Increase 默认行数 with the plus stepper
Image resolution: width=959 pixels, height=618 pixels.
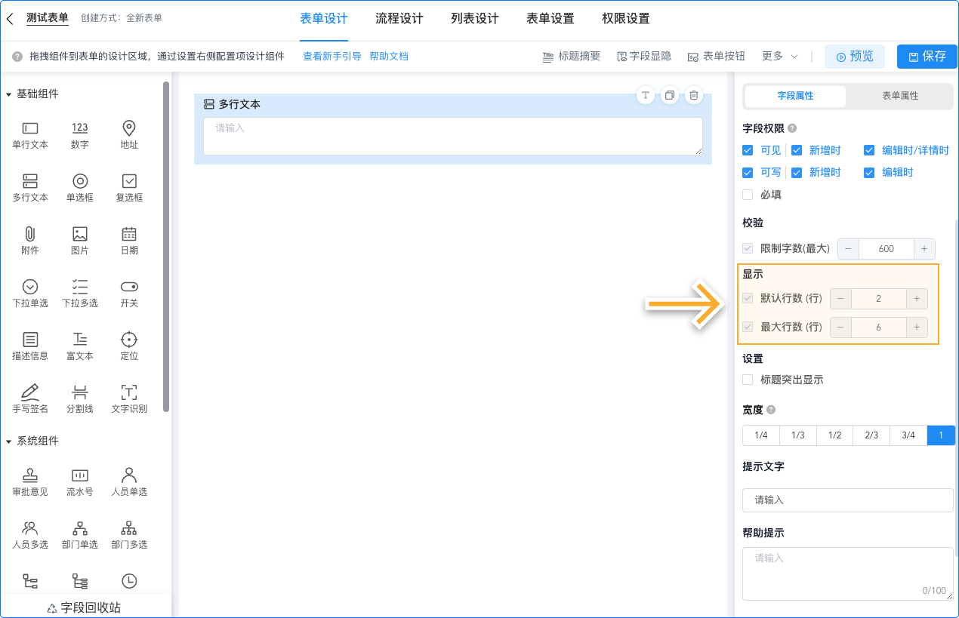pyautogui.click(x=916, y=298)
